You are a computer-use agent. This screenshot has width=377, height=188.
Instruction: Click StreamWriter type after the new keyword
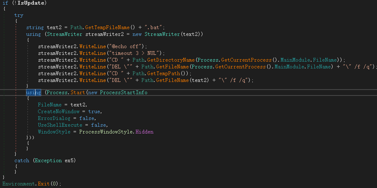[162, 34]
